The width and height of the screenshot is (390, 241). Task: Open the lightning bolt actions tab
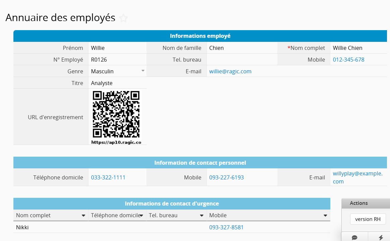click(381, 237)
